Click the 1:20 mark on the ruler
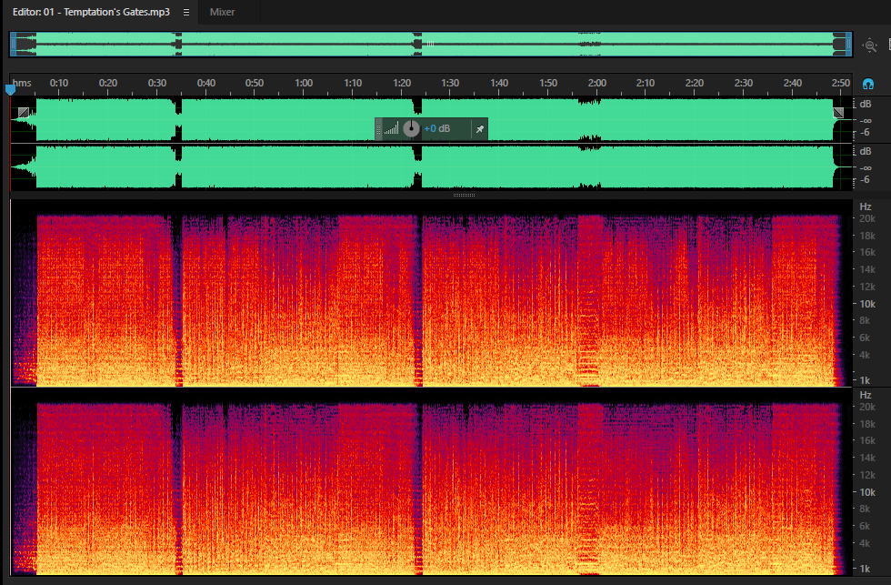Image resolution: width=891 pixels, height=585 pixels. coord(402,83)
